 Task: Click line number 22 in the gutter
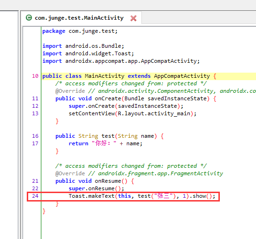35,188
